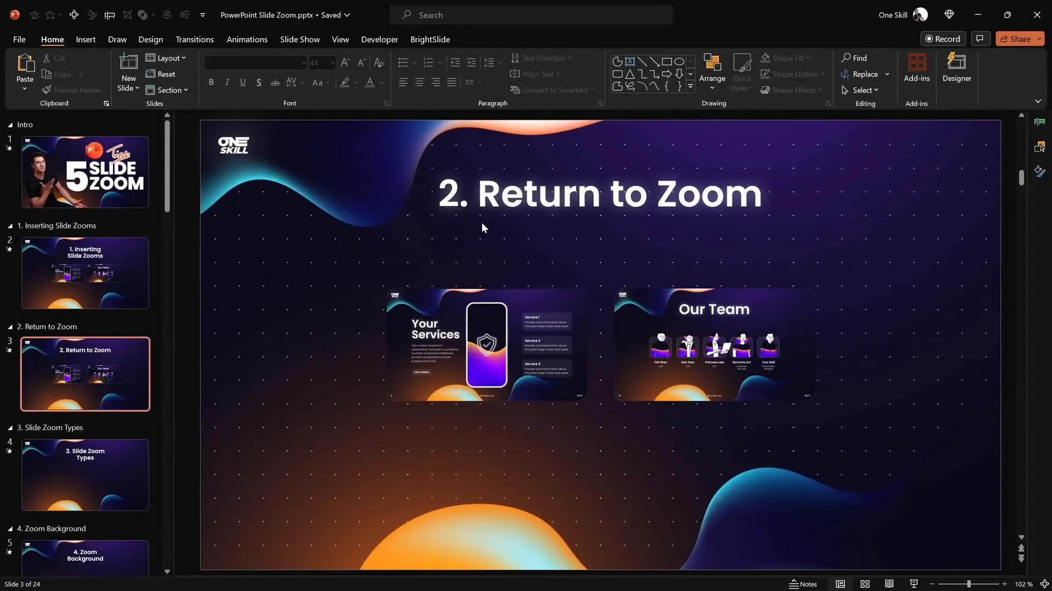The width and height of the screenshot is (1052, 591).
Task: Expand the Select dropdown
Action: coord(860,90)
